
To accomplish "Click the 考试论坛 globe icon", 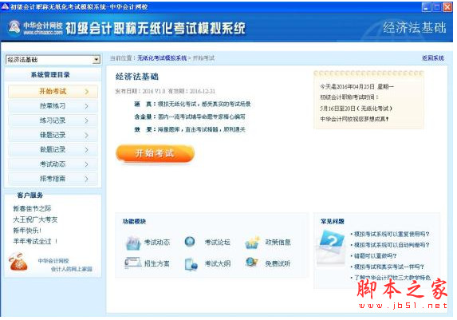I will (x=190, y=242).
